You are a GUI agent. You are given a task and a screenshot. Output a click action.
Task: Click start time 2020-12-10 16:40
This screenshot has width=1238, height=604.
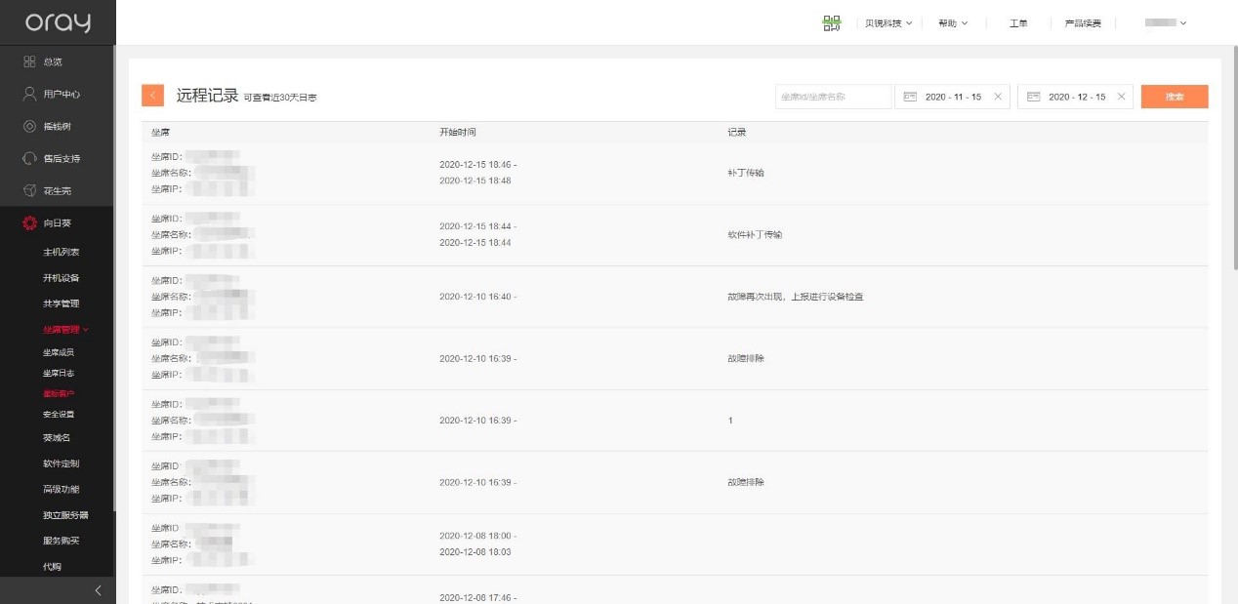coord(478,296)
